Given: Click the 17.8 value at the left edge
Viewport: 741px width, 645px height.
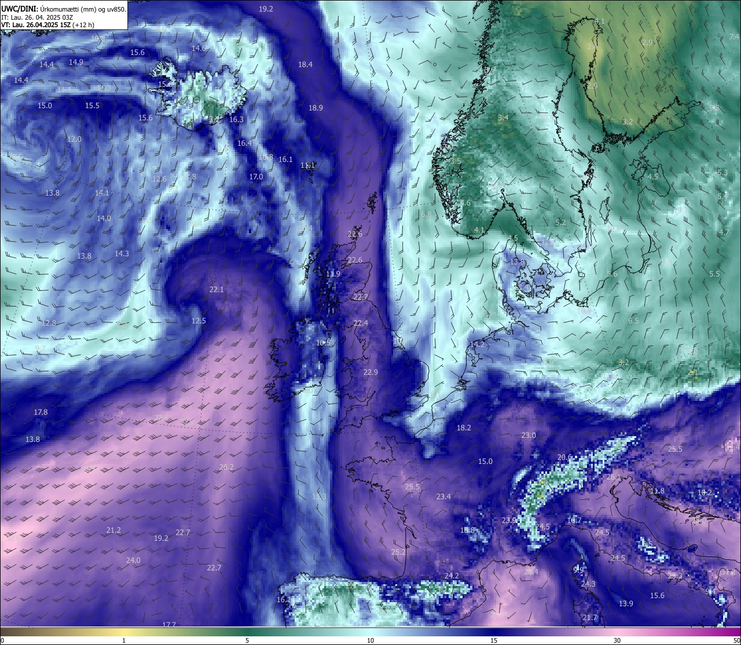Looking at the screenshot, I should tap(41, 412).
